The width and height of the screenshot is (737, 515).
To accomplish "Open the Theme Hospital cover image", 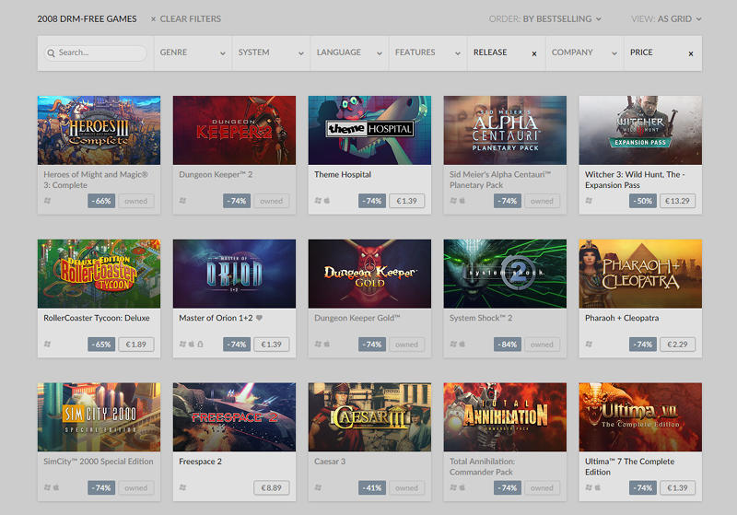I will click(x=369, y=129).
